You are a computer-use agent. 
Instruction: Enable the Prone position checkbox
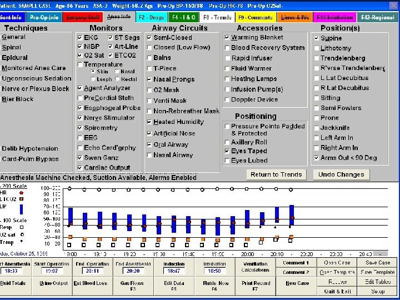pos(317,118)
